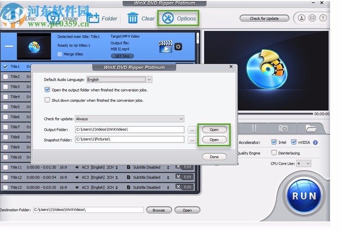Open the CPU Core Use dropdown
Viewport: 341px width, 231px height.
304,164
